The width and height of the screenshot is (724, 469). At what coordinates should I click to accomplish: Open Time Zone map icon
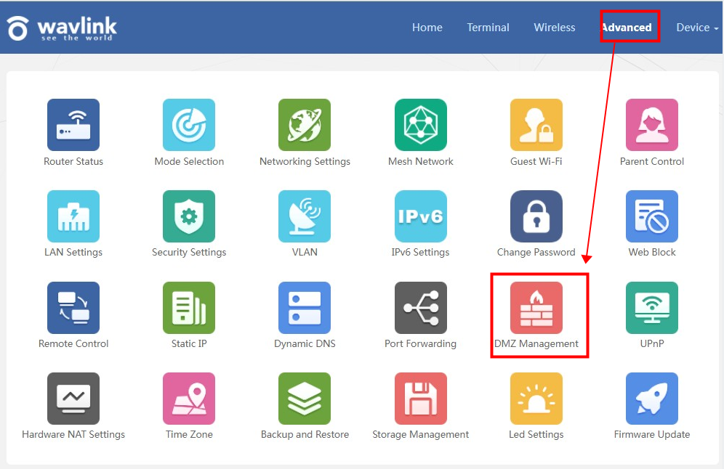click(189, 399)
